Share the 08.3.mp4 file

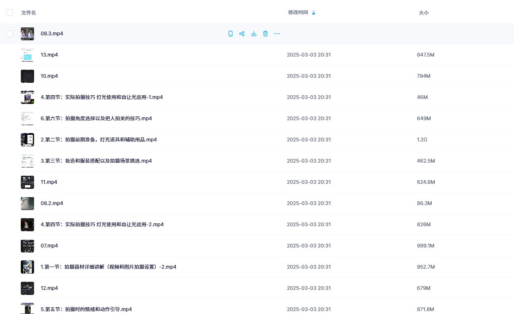[242, 34]
